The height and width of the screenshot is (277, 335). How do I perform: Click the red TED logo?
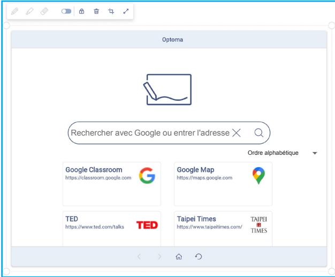tap(147, 225)
